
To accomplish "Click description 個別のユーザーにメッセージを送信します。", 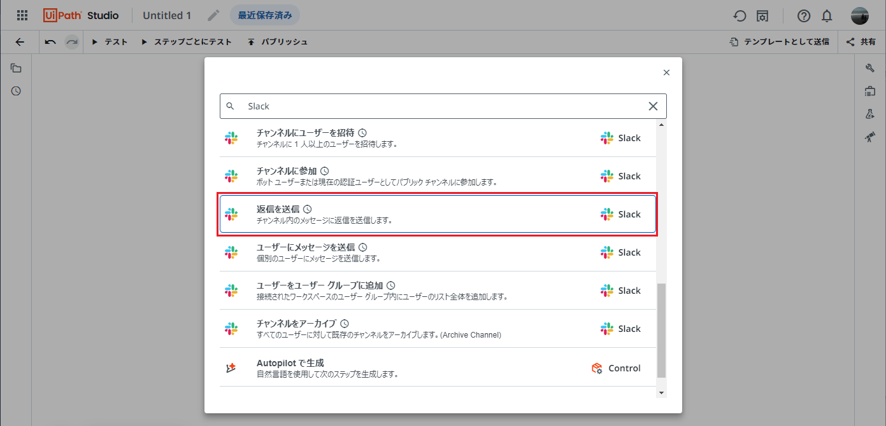I will pyautogui.click(x=318, y=259).
